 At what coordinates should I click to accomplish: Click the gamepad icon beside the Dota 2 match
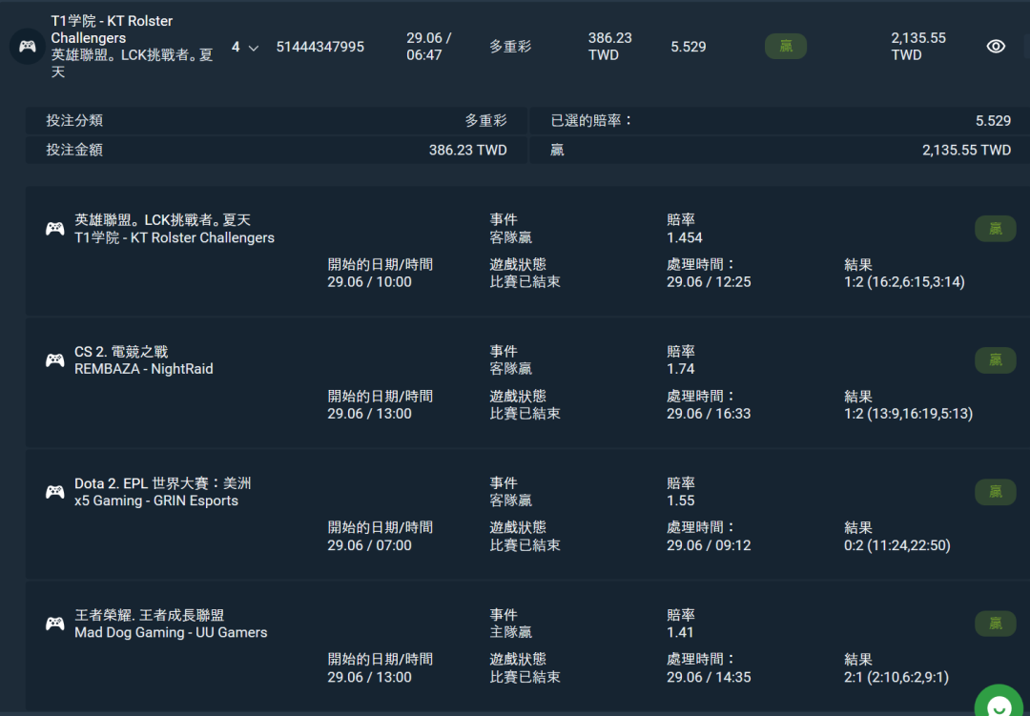[55, 492]
